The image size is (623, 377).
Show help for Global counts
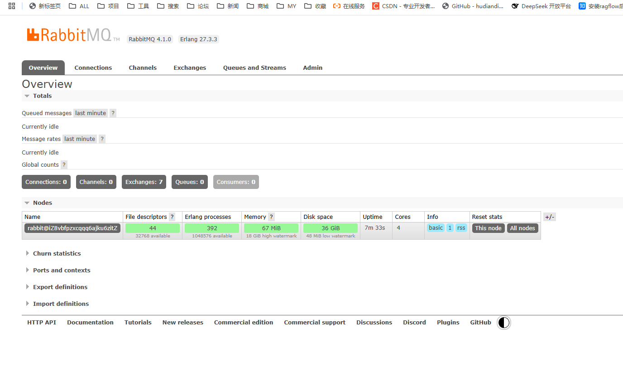(x=64, y=165)
